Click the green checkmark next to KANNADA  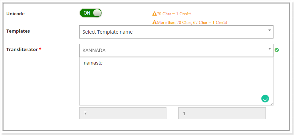[277, 50]
